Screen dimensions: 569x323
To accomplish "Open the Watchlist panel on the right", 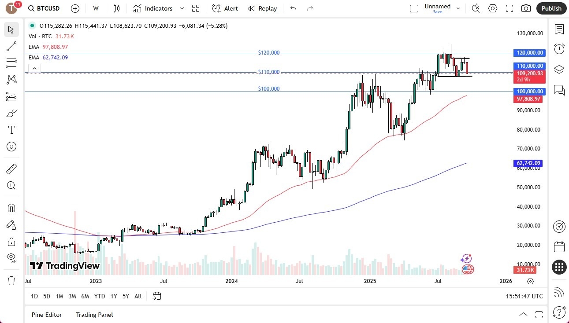I will (559, 29).
